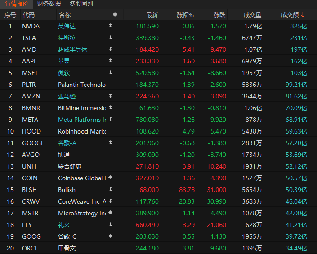Open the 谷歌-A stock link
Viewport: 317px width, 254px height.
[x=67, y=143]
